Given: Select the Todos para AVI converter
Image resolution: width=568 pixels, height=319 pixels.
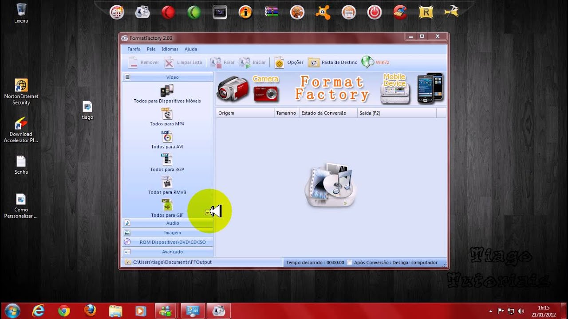Looking at the screenshot, I should 167,140.
